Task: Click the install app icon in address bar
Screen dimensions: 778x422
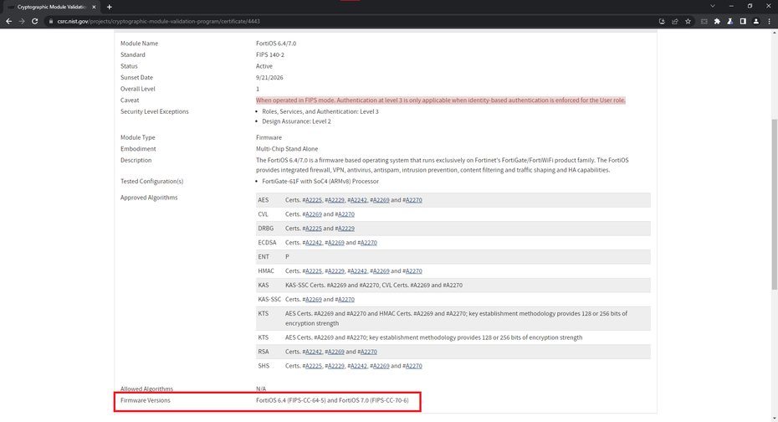Action: pyautogui.click(x=662, y=21)
